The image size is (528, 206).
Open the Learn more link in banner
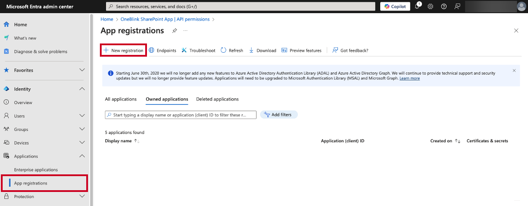click(x=410, y=78)
